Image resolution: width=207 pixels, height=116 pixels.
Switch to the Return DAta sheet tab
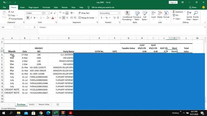click(x=44, y=104)
